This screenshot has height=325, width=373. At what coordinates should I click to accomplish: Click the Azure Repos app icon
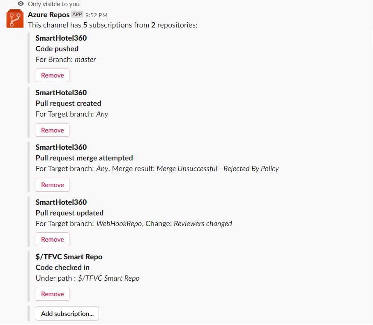pyautogui.click(x=15, y=18)
